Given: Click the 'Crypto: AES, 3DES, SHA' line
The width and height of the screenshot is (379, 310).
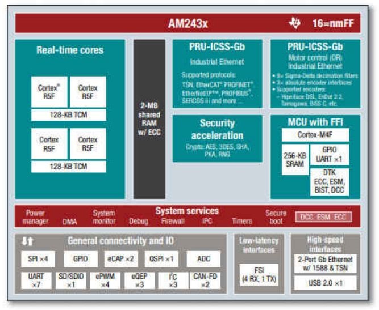Looking at the screenshot, I should tap(217, 147).
